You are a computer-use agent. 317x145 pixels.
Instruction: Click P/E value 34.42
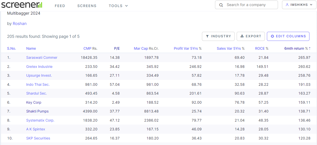115,67
